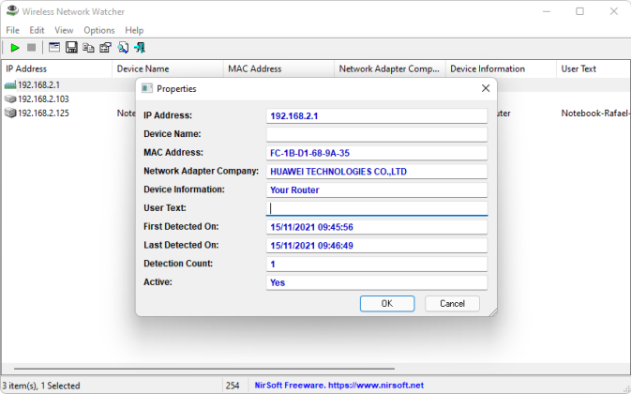
Task: Click Notebook-Rafael user text cell
Action: pyautogui.click(x=594, y=114)
